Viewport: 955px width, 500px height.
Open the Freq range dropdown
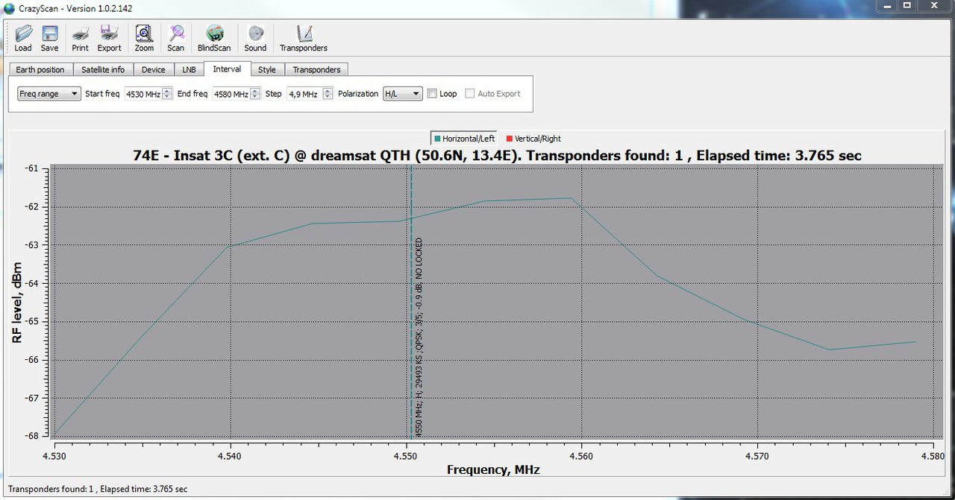[x=49, y=94]
